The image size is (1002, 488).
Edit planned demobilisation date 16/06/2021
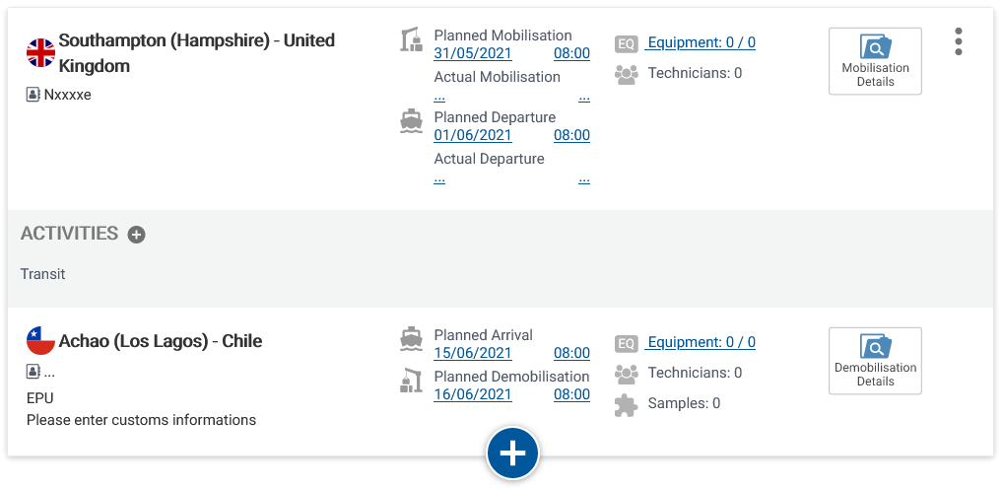[473, 394]
